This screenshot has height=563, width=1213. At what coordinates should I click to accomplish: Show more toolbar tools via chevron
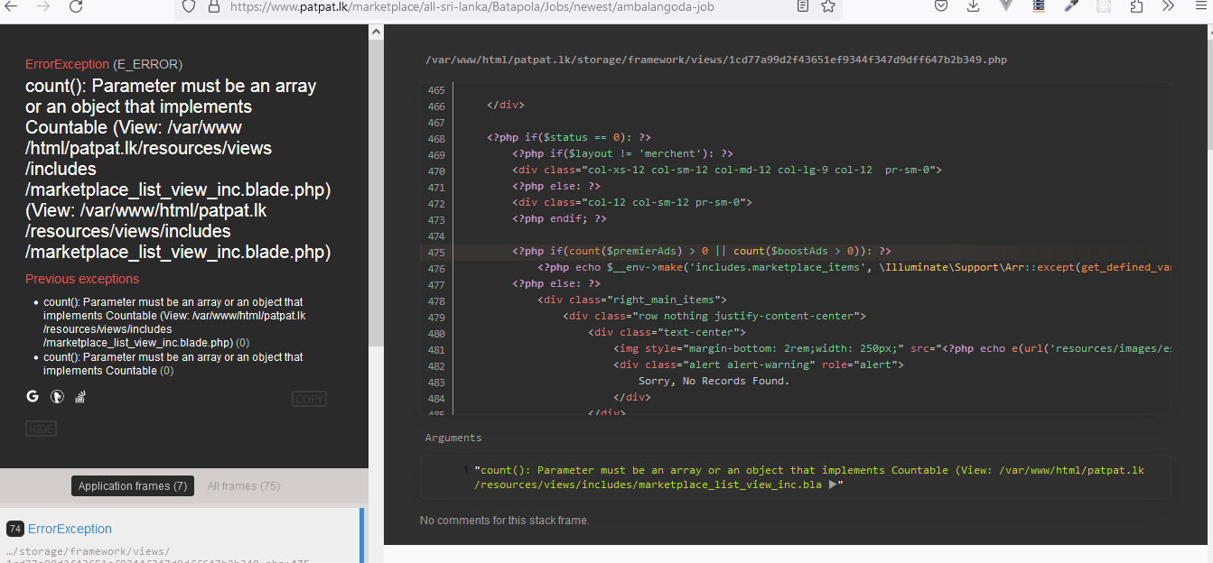tap(1168, 6)
